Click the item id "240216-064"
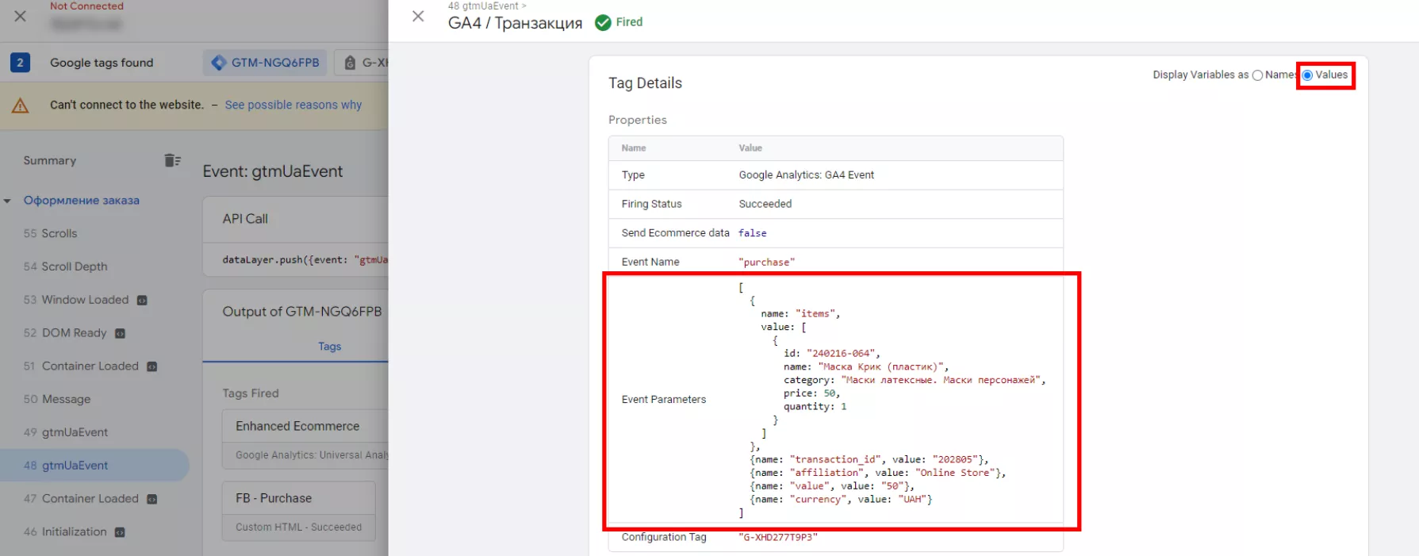This screenshot has height=556, width=1419. coord(841,354)
